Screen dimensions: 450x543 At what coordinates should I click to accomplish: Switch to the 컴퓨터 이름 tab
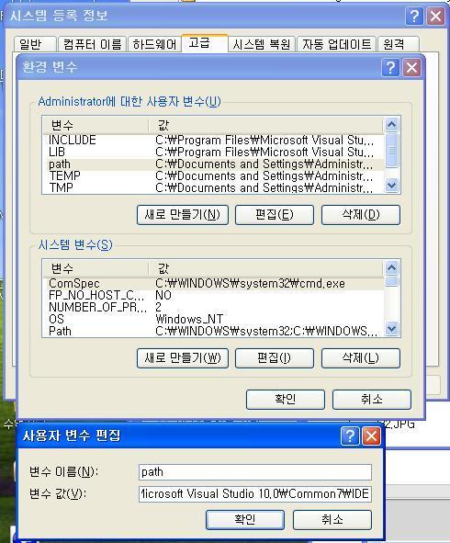pyautogui.click(x=92, y=44)
